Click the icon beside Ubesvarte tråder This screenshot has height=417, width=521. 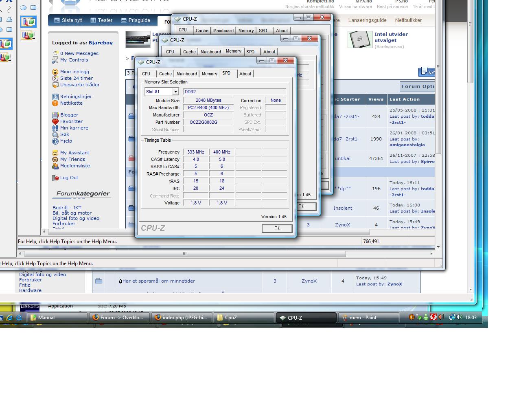point(55,85)
